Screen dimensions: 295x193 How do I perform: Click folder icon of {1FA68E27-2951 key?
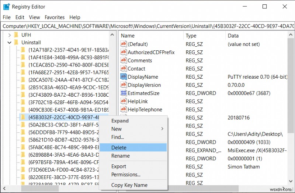23,72
